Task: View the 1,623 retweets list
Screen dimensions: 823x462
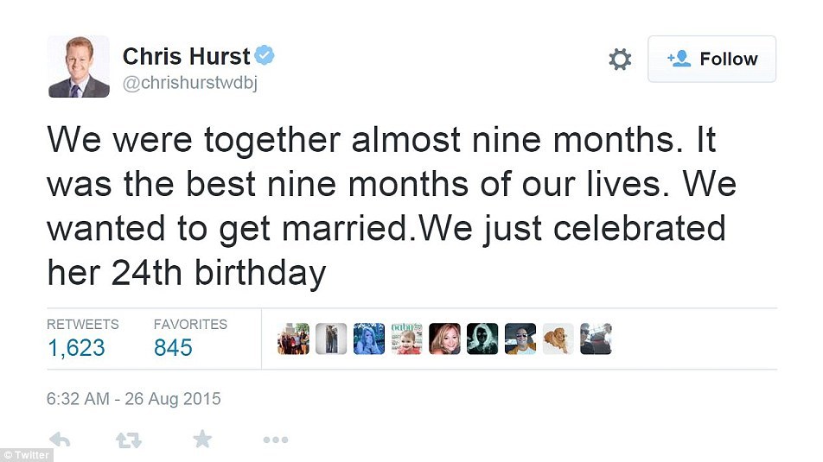Action: click(76, 347)
